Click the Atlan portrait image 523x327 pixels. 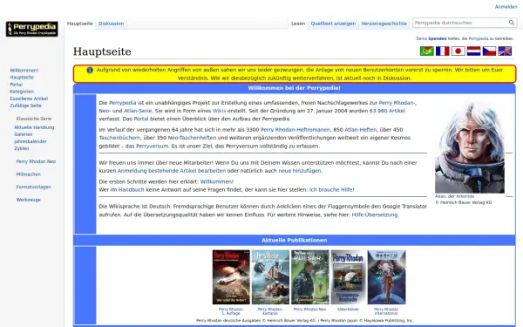[x=470, y=147]
